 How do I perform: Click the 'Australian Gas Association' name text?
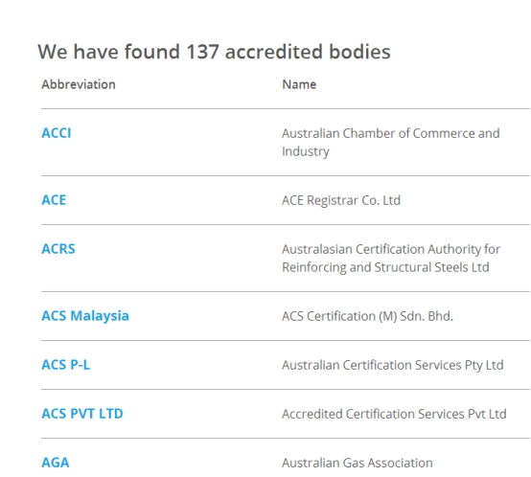click(358, 463)
